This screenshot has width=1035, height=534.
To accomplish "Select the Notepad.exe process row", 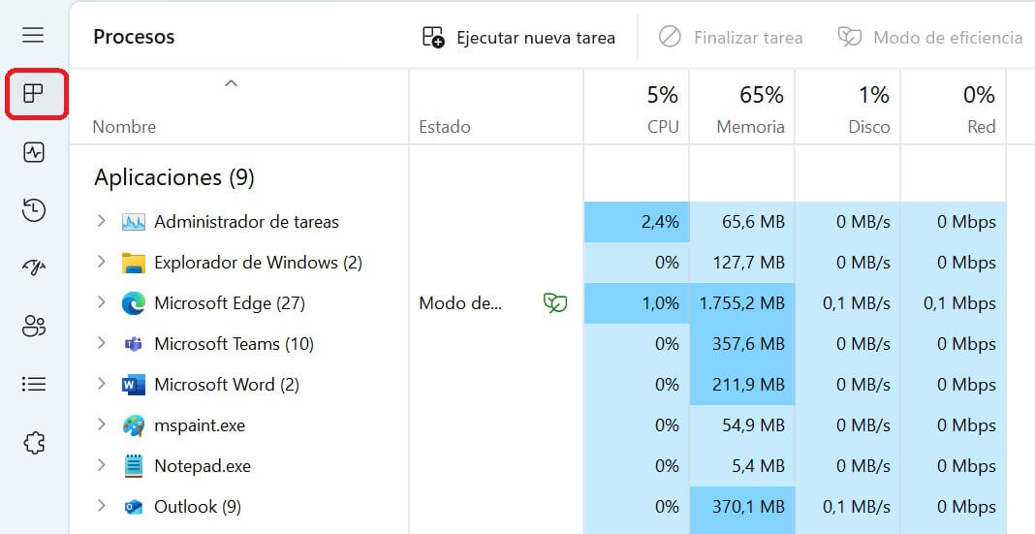I will (203, 466).
